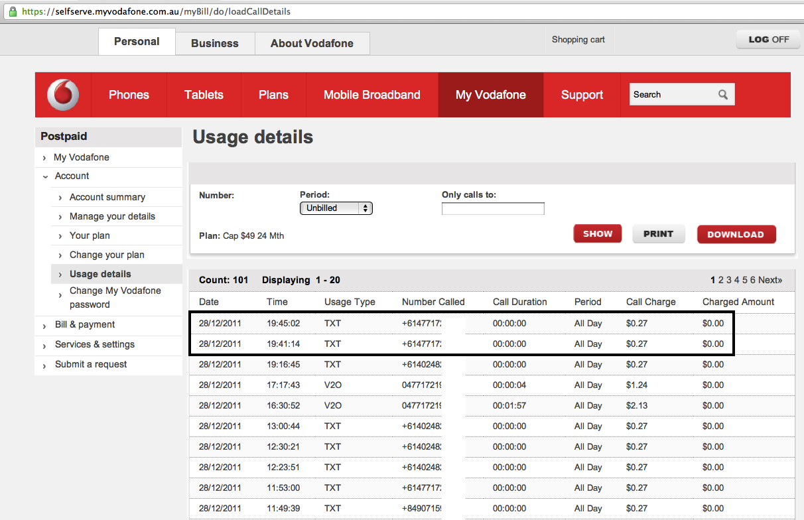
Task: Collapse the Account sidebar section chevron
Action: coord(45,176)
